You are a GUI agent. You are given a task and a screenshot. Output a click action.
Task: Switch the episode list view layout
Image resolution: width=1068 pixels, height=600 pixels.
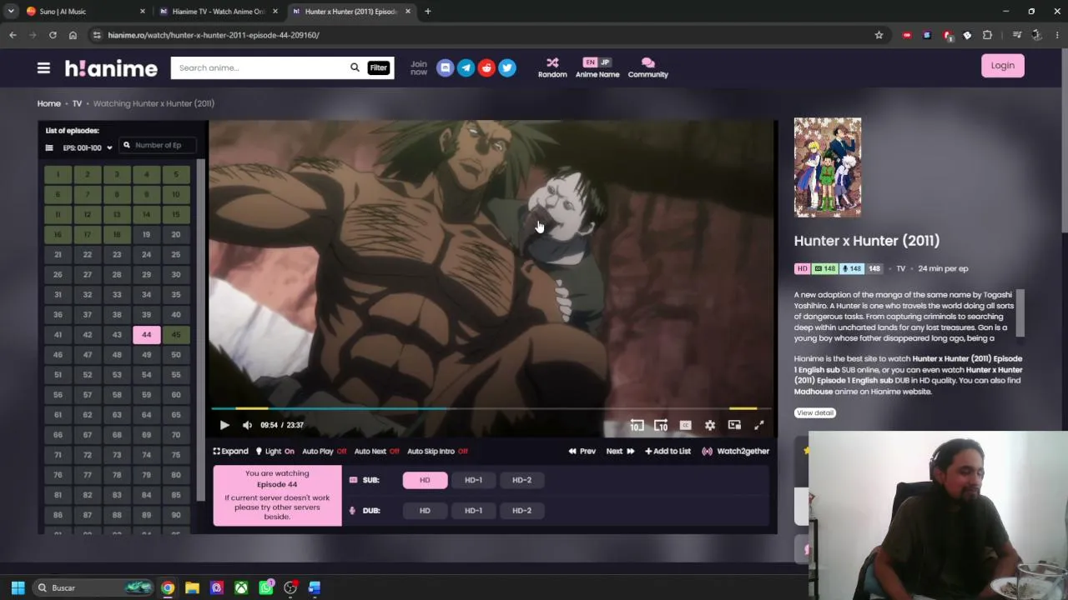49,148
